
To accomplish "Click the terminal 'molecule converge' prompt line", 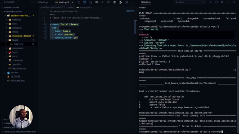I will click(181, 131).
